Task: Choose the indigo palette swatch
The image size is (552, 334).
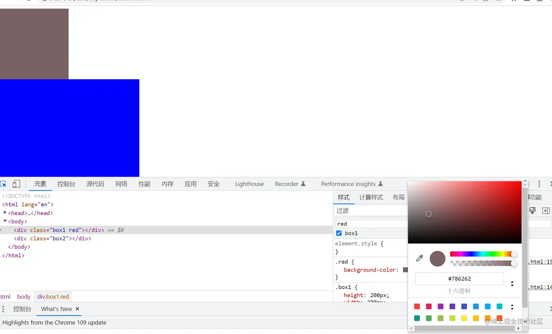Action: [464, 307]
